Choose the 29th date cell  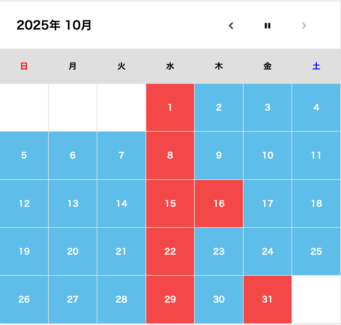(x=170, y=299)
